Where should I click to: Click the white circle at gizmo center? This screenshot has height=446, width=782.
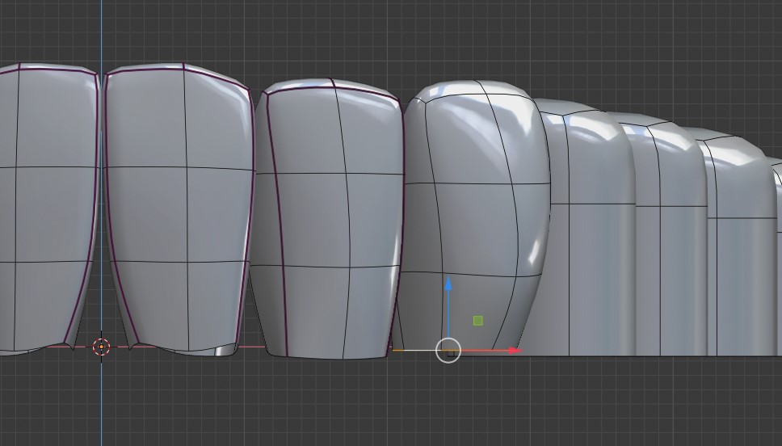pyautogui.click(x=448, y=350)
